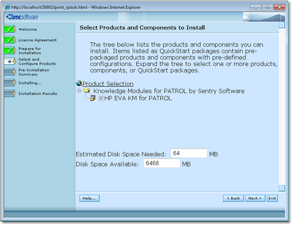292x225 pixels.
Task: Select the Prepare for Installation step
Action: [x=30, y=51]
